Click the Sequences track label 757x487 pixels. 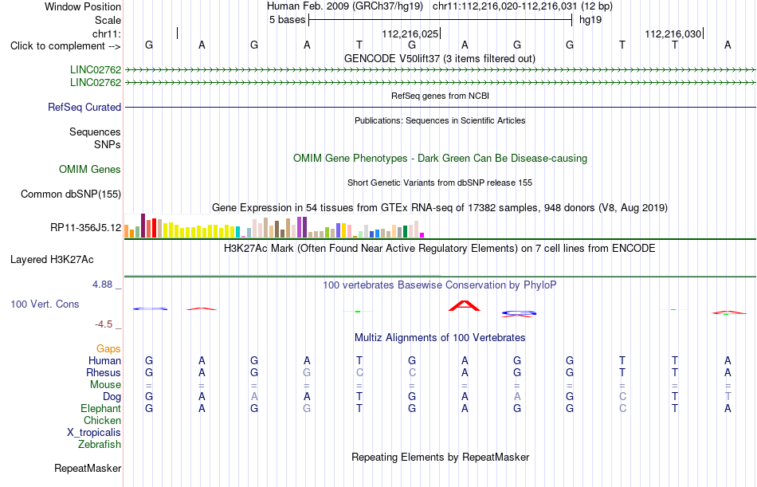pyautogui.click(x=95, y=132)
